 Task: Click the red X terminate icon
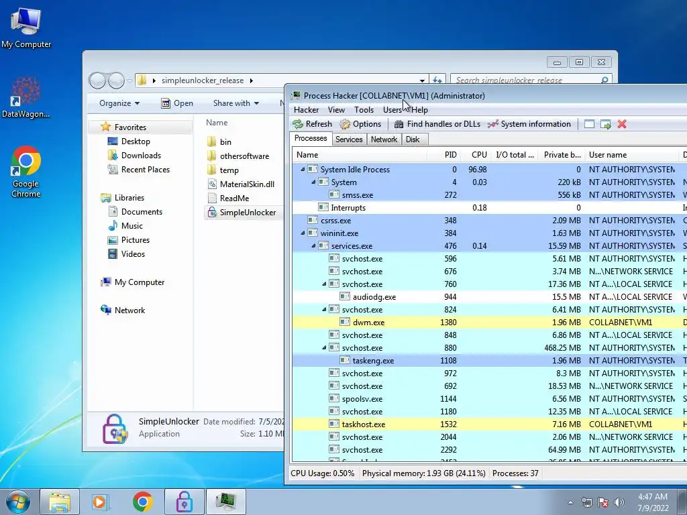pos(622,124)
